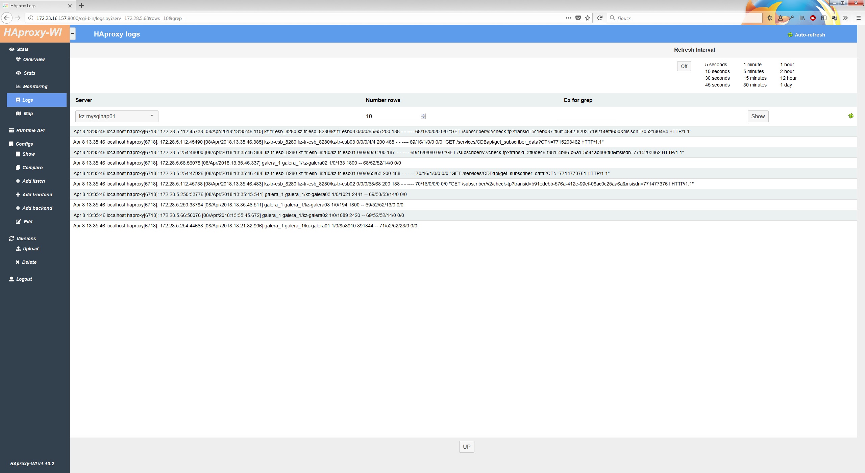This screenshot has height=473, width=865.
Task: Open Add frontend page
Action: click(34, 195)
